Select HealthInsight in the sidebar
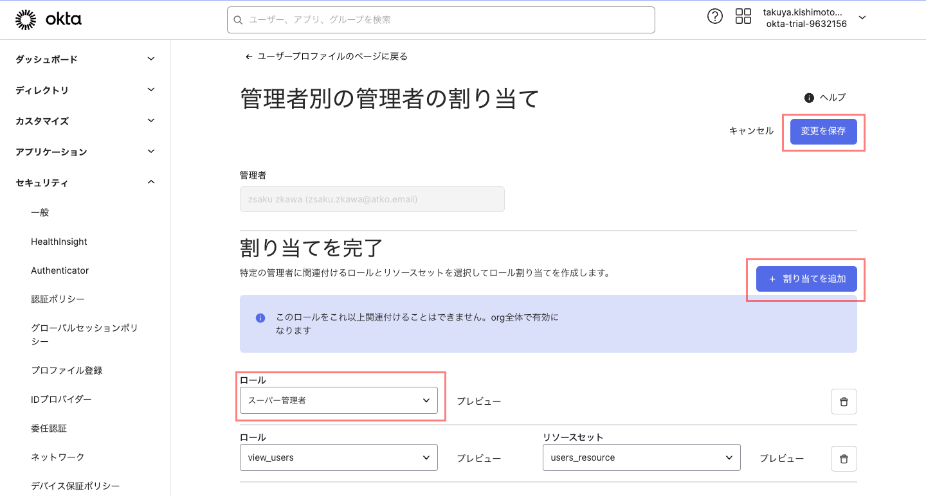Screen dimensions: 926x496 click(59, 241)
